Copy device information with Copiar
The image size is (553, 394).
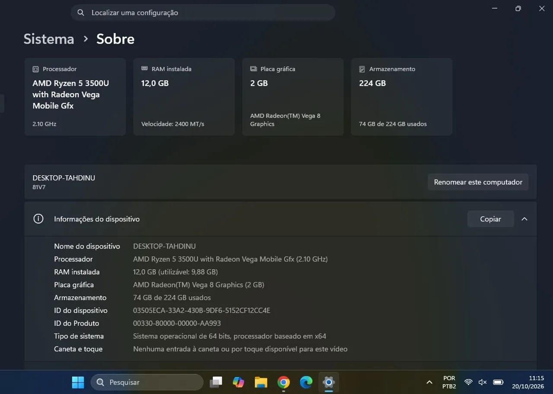(x=491, y=219)
